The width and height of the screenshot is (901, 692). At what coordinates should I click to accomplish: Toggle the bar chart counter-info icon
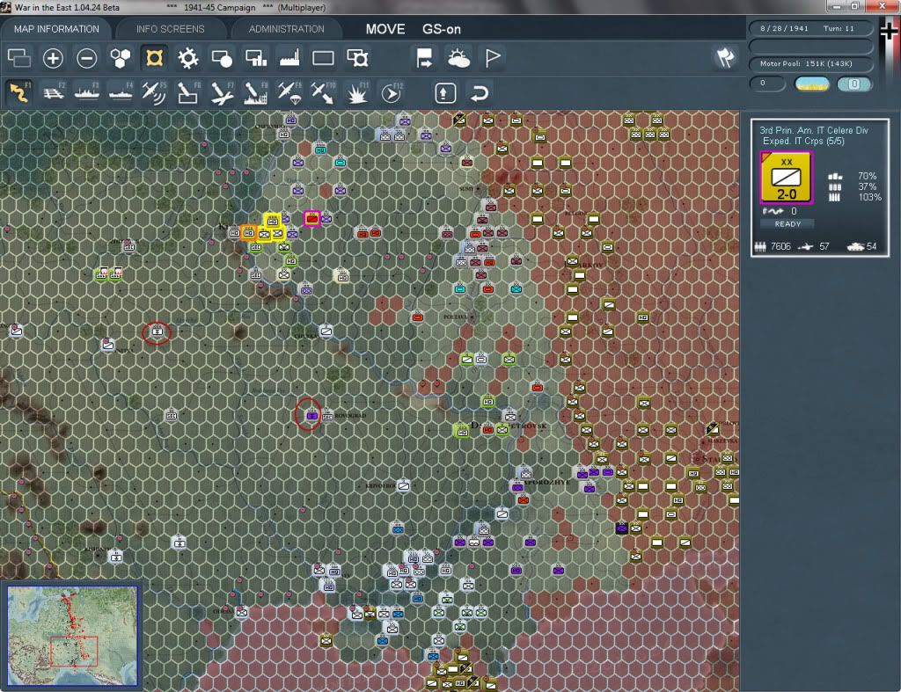pyautogui.click(x=256, y=58)
